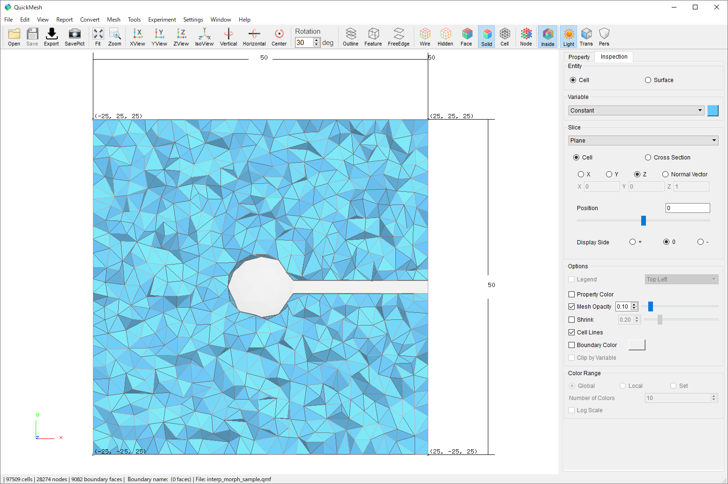Open the Experiment menu
This screenshot has width=728, height=484.
click(x=162, y=19)
